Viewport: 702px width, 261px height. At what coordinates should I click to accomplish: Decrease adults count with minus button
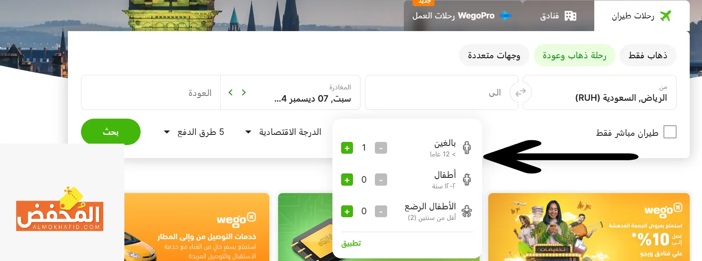pos(381,148)
